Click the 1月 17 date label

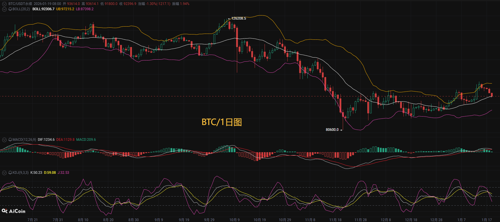[x=487, y=220]
